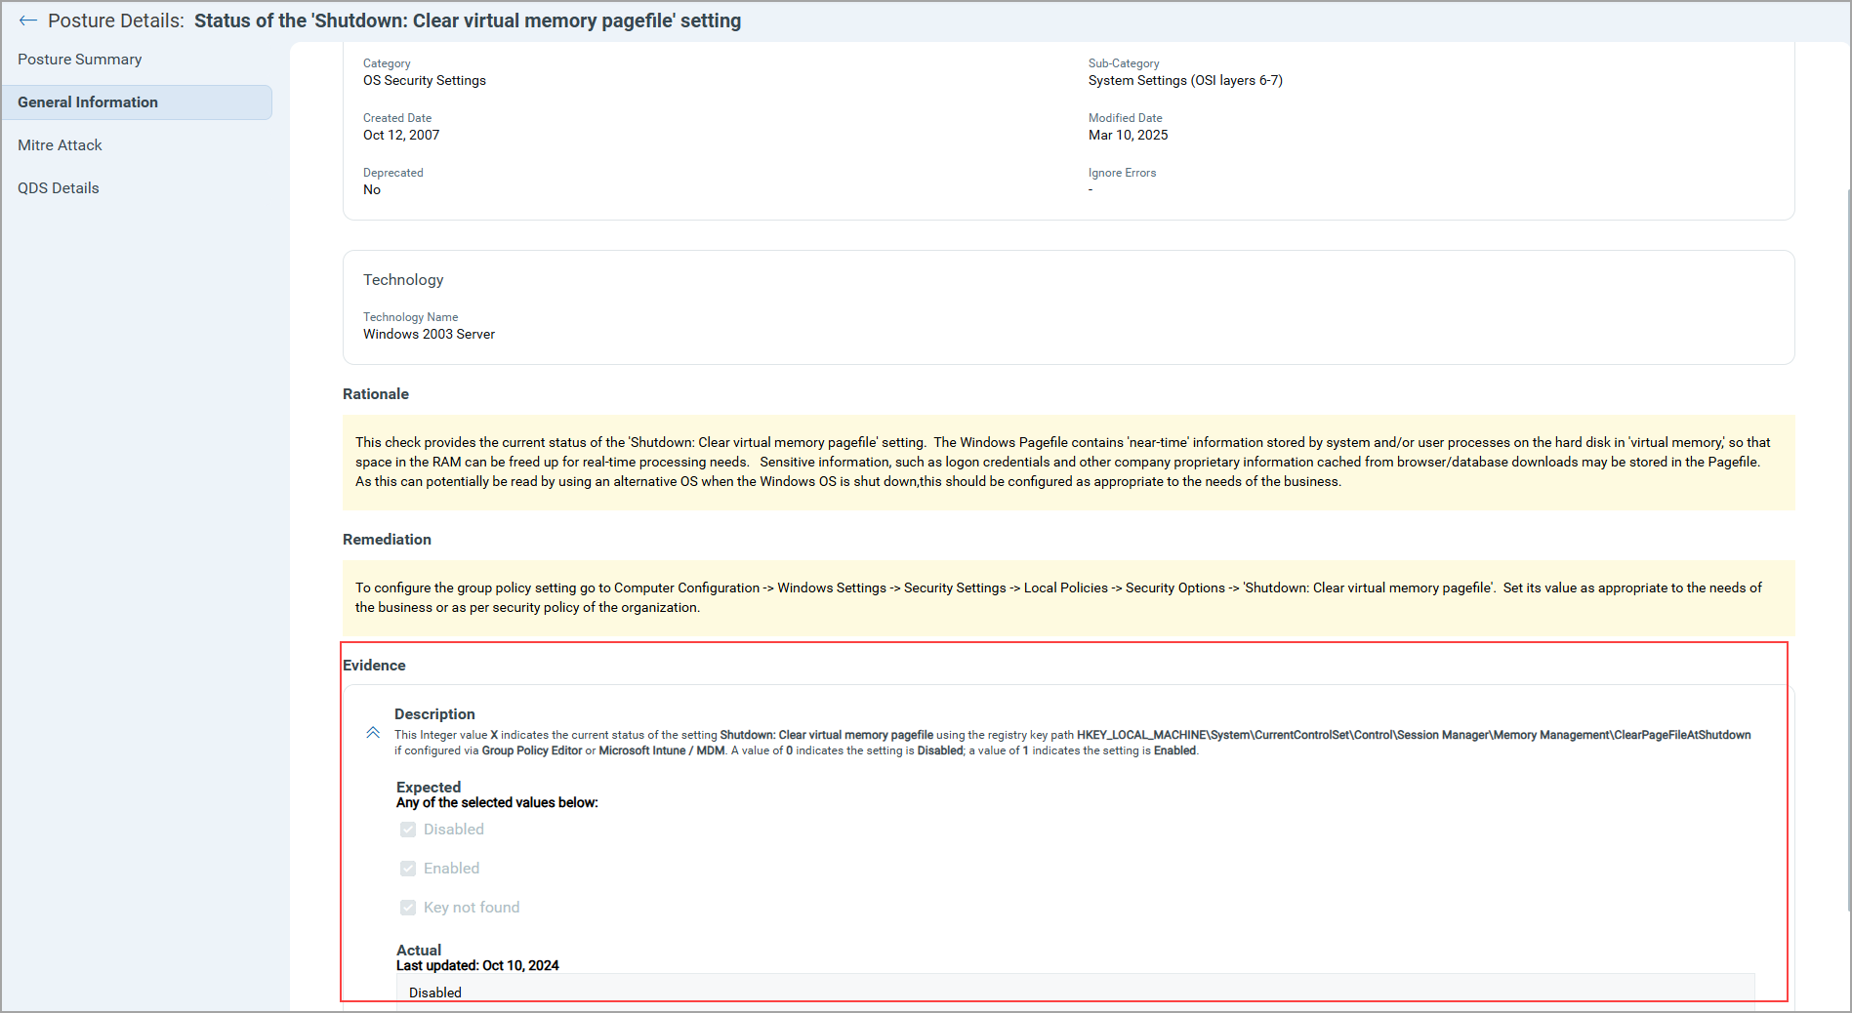Open the QDS Details tab
Image resolution: width=1852 pixels, height=1013 pixels.
click(x=59, y=188)
